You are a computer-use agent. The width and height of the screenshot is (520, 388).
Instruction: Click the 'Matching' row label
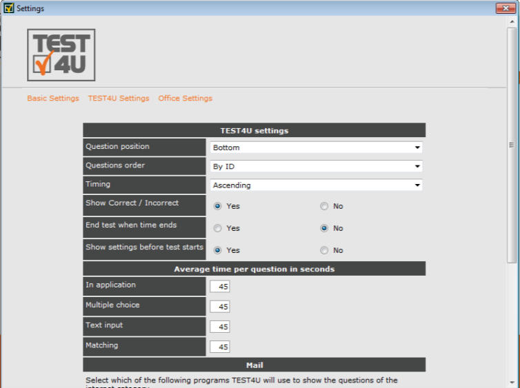(x=102, y=345)
